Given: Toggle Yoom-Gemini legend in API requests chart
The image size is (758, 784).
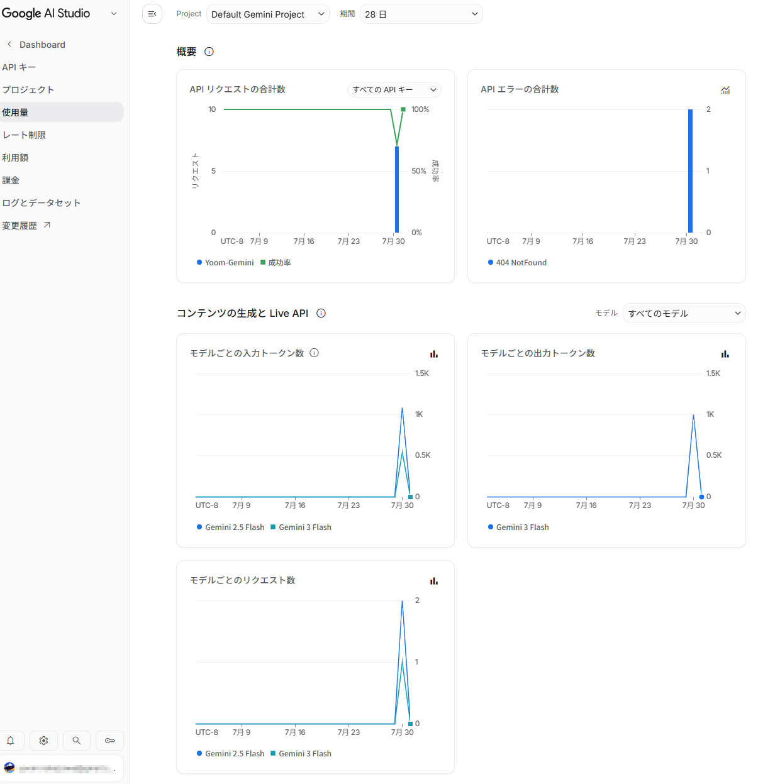Looking at the screenshot, I should point(225,263).
